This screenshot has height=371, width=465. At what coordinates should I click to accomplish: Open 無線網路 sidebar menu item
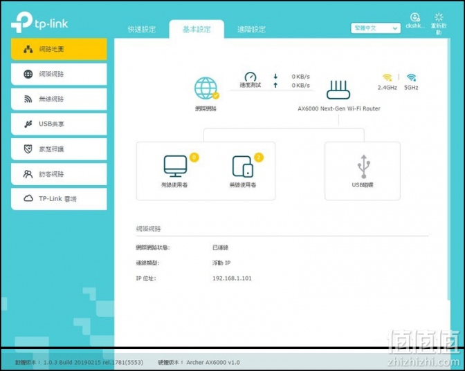59,99
